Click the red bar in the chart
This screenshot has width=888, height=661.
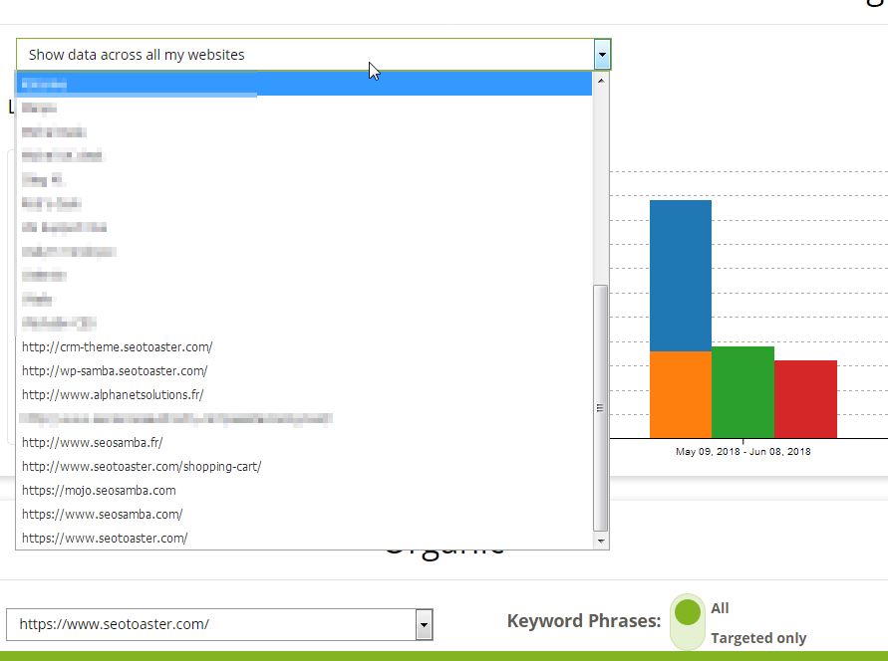coord(805,399)
